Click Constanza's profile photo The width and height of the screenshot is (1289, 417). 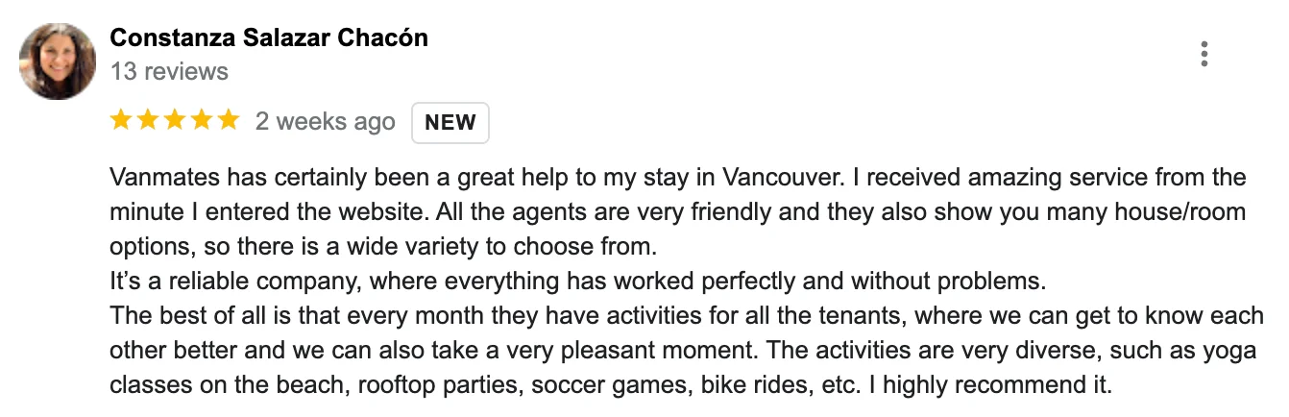point(58,61)
